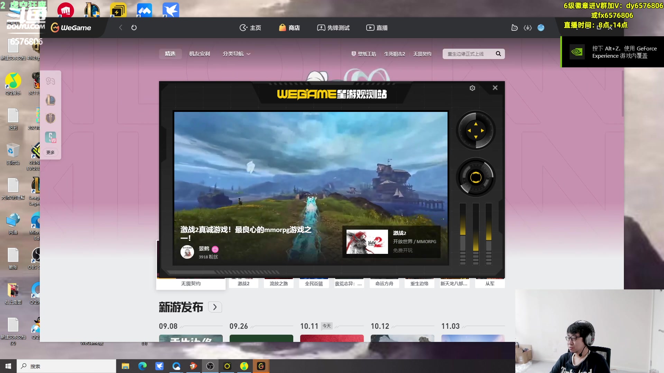The width and height of the screenshot is (664, 373).
Task: Select the 重生边缘 game tab
Action: (x=419, y=284)
